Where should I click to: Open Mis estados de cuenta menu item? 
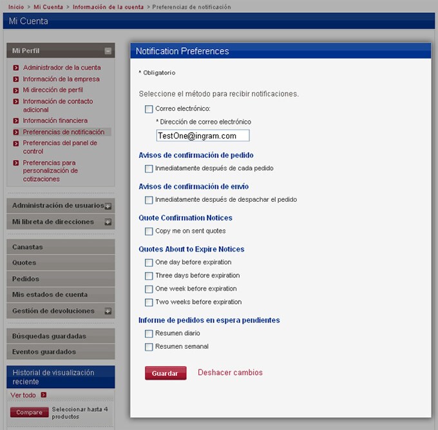click(61, 295)
